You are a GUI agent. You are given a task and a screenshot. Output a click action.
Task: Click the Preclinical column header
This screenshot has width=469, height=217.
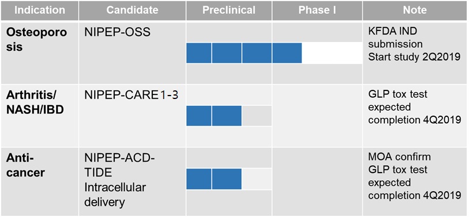coord(229,10)
